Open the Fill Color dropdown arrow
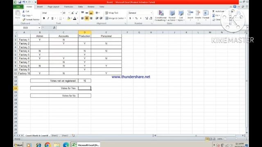 (x=71, y=18)
